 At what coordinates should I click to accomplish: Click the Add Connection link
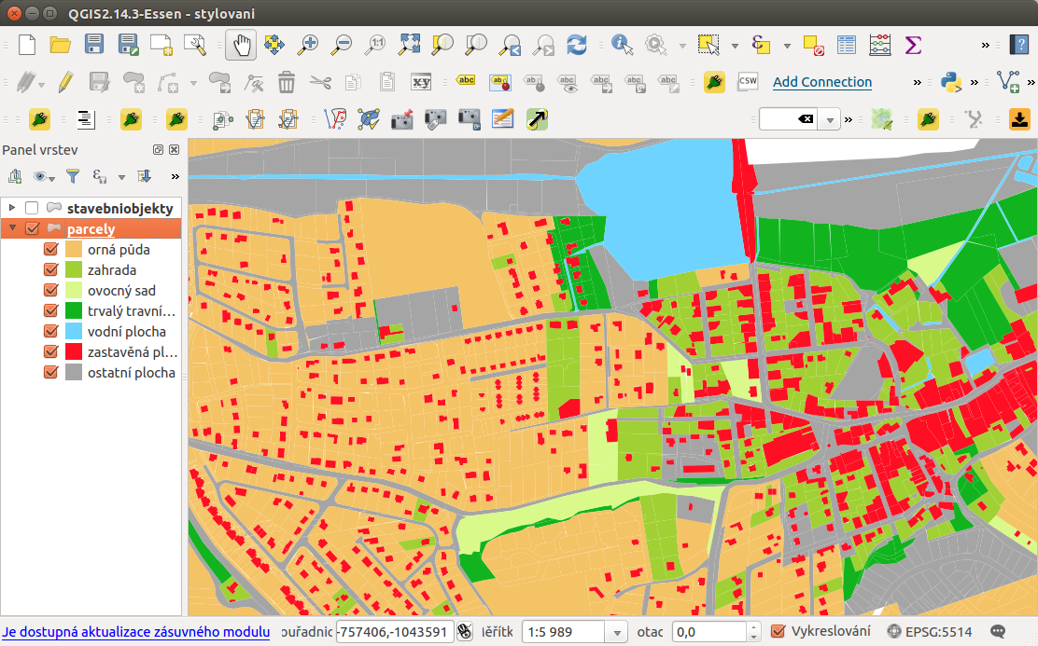(822, 82)
